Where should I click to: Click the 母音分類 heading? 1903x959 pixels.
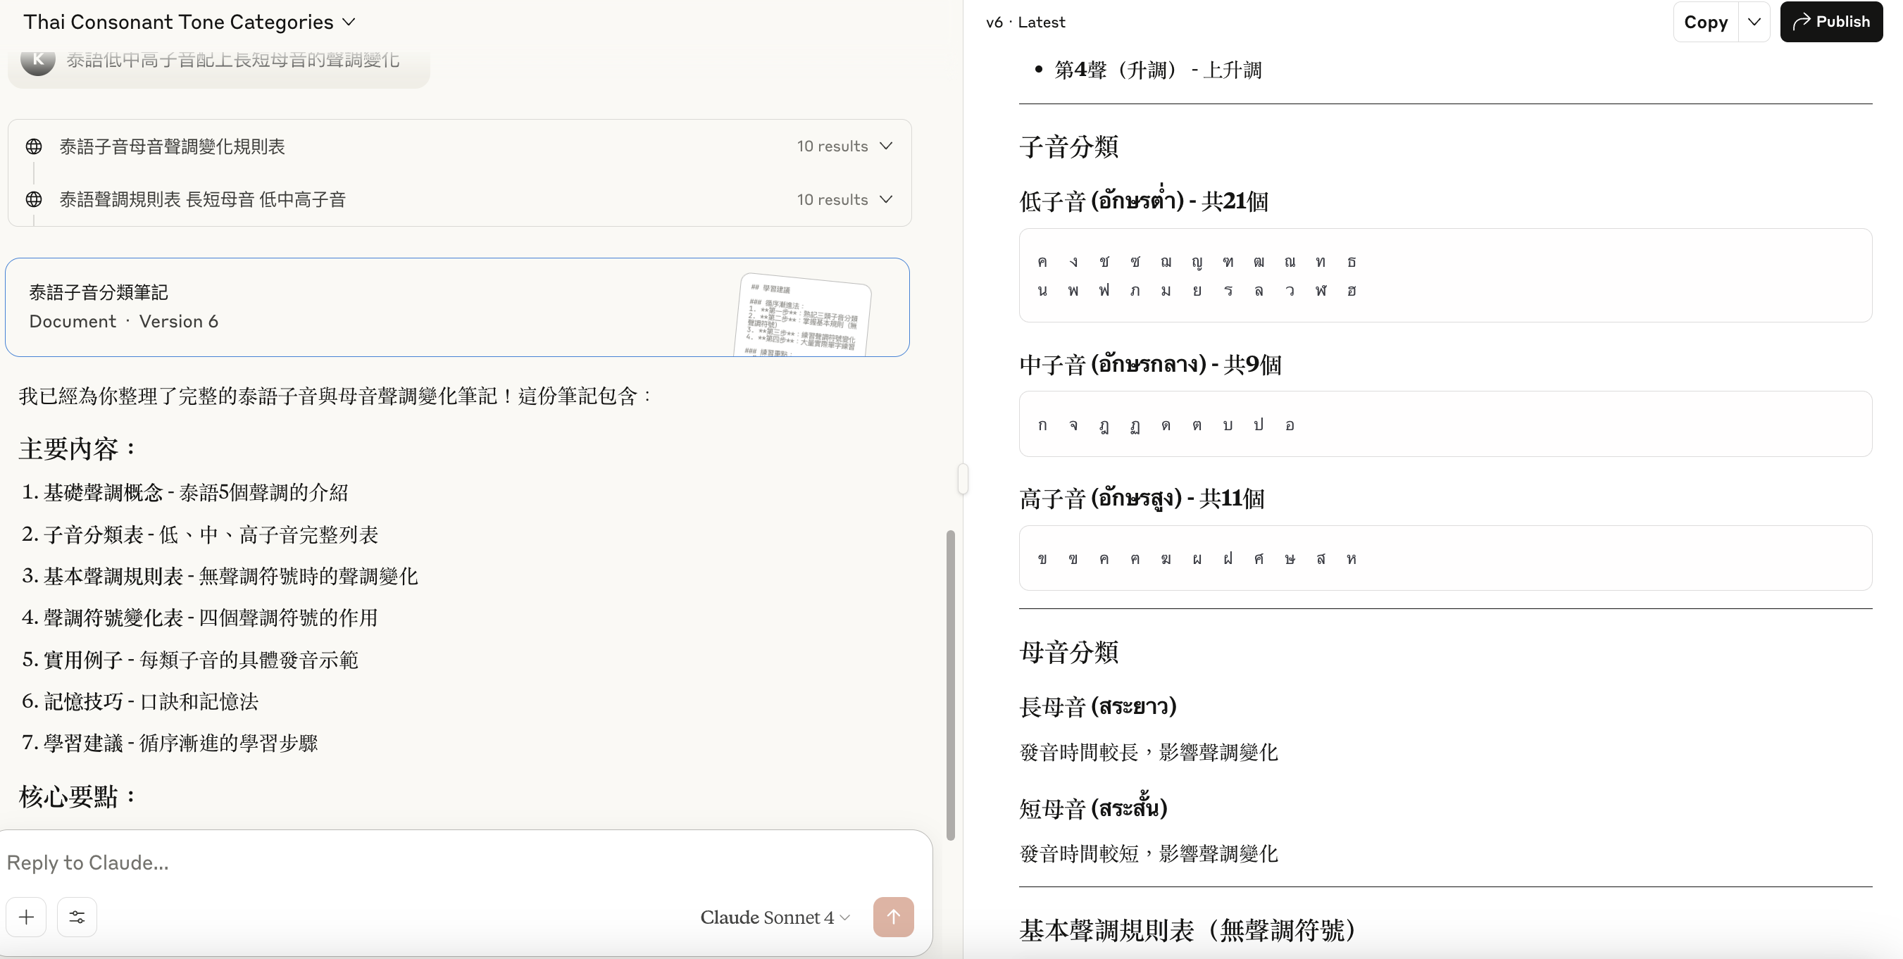[1068, 651]
